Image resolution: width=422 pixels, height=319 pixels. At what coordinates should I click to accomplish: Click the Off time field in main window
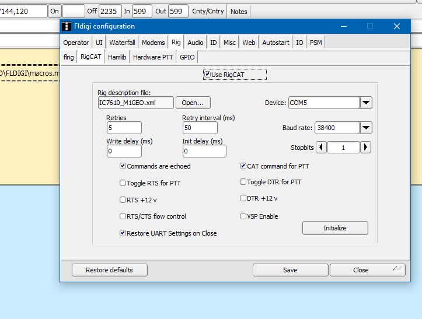110,11
